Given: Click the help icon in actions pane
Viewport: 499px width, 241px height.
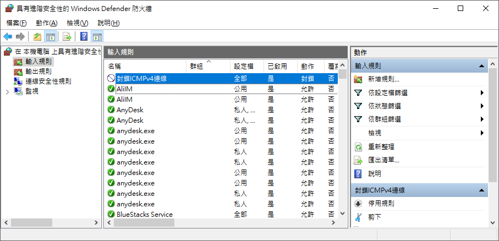Looking at the screenshot, I should click(x=358, y=174).
